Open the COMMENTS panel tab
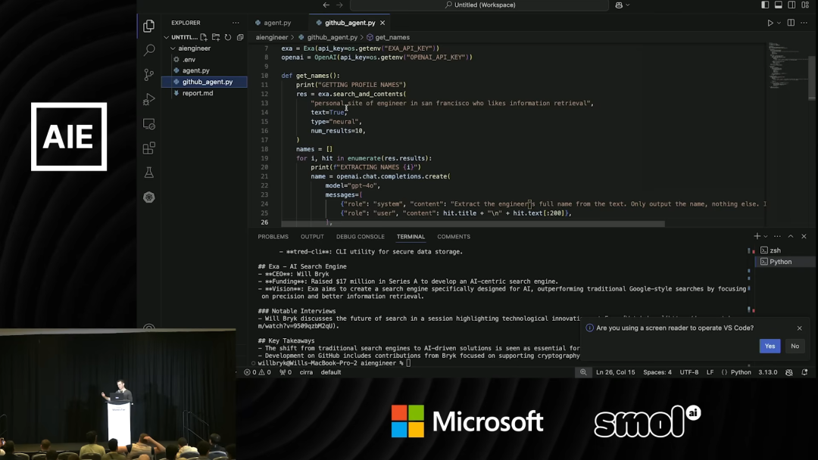The width and height of the screenshot is (818, 460). coord(454,237)
